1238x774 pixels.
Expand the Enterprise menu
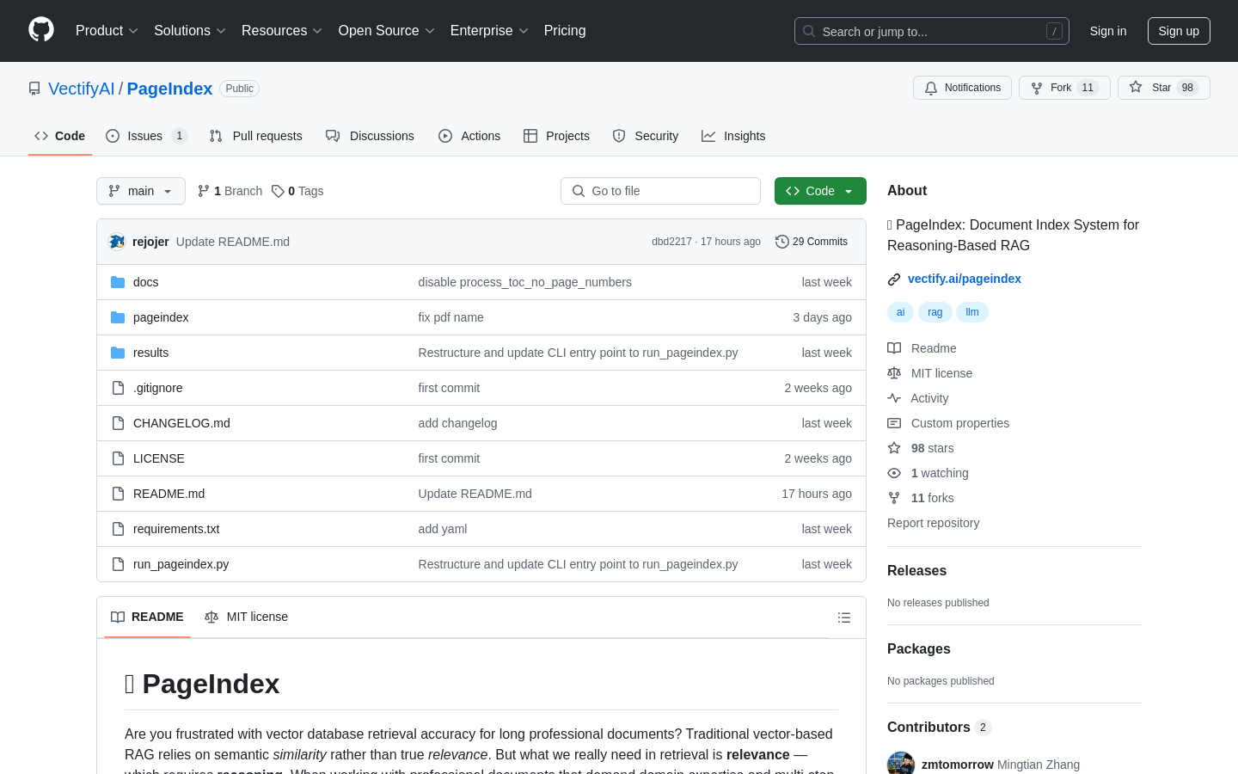[489, 31]
